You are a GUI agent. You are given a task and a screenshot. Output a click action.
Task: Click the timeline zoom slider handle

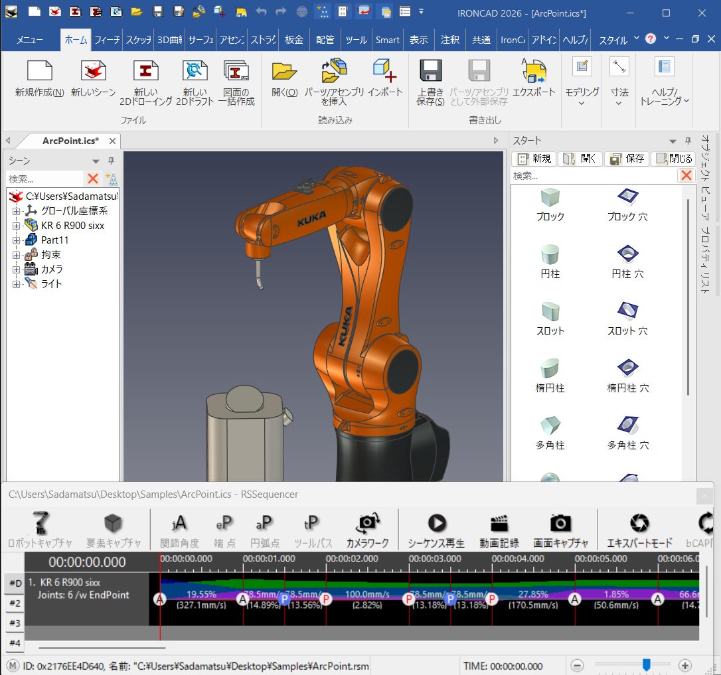tap(647, 665)
